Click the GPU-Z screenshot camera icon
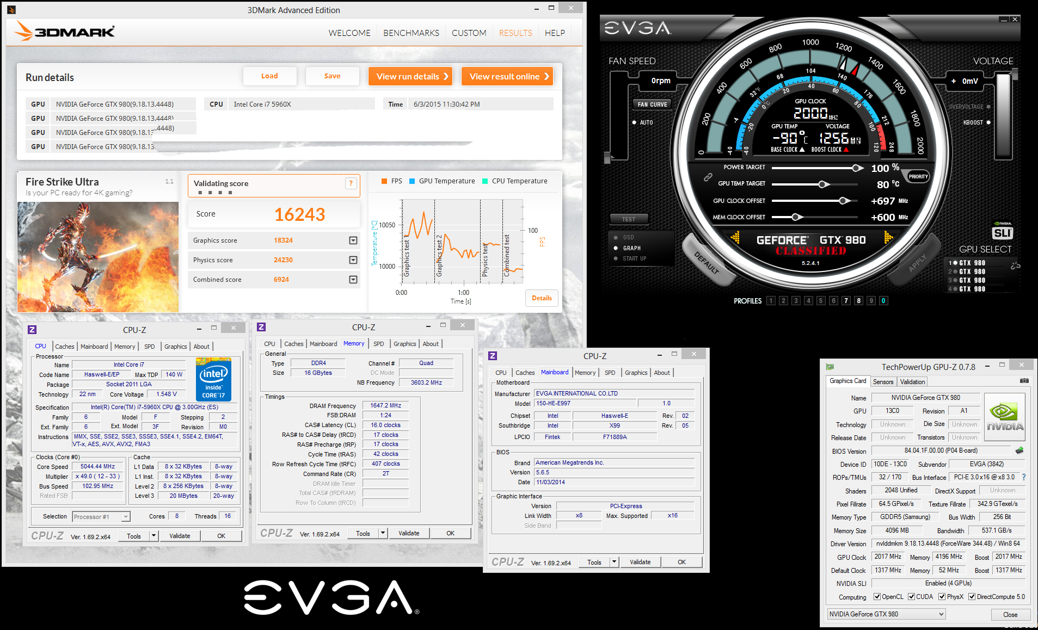 pos(1024,381)
